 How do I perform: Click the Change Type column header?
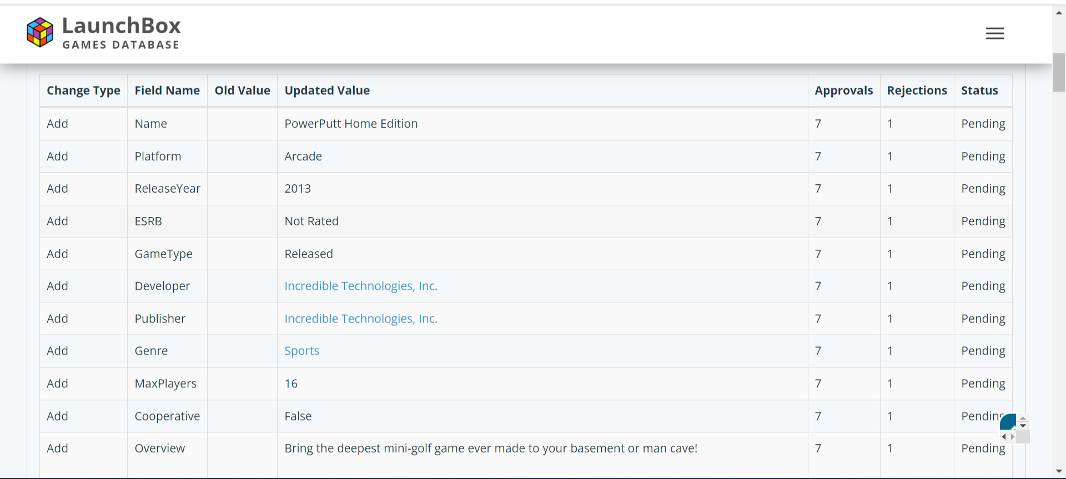tap(83, 90)
